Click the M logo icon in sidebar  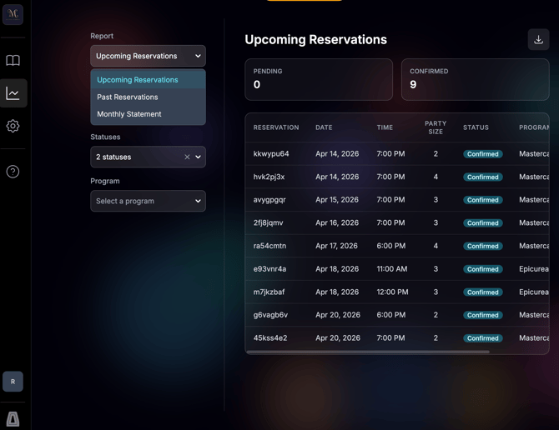[x=13, y=13]
